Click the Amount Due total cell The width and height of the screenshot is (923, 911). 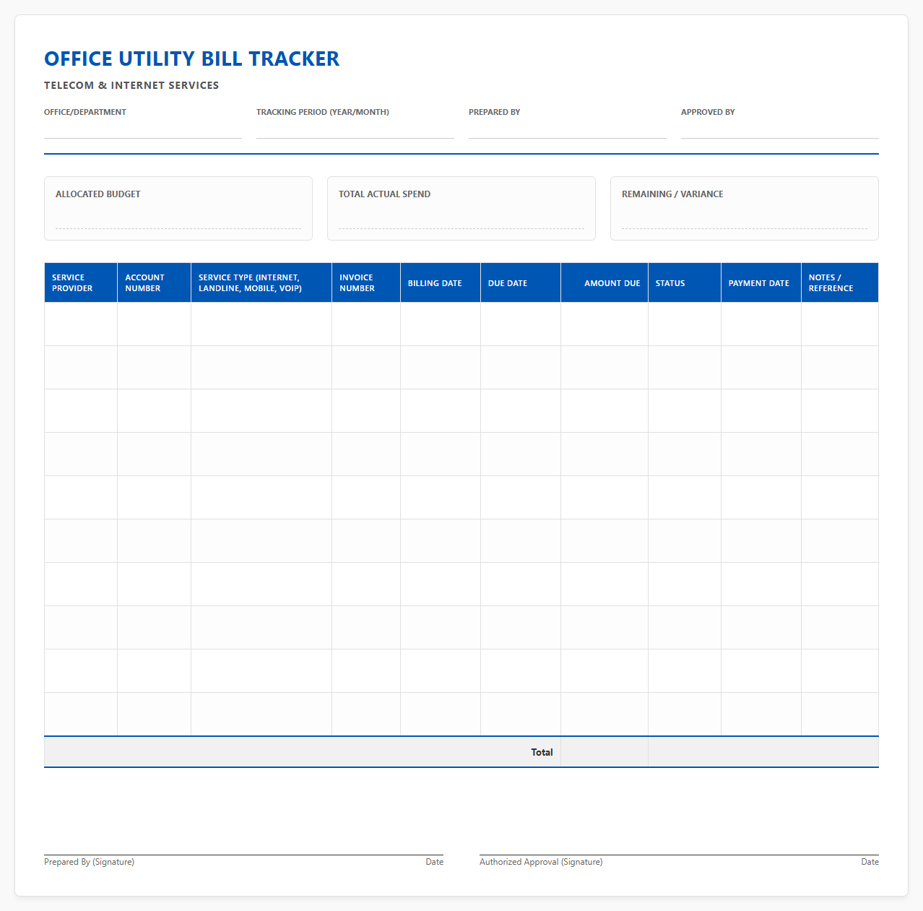pyautogui.click(x=604, y=752)
